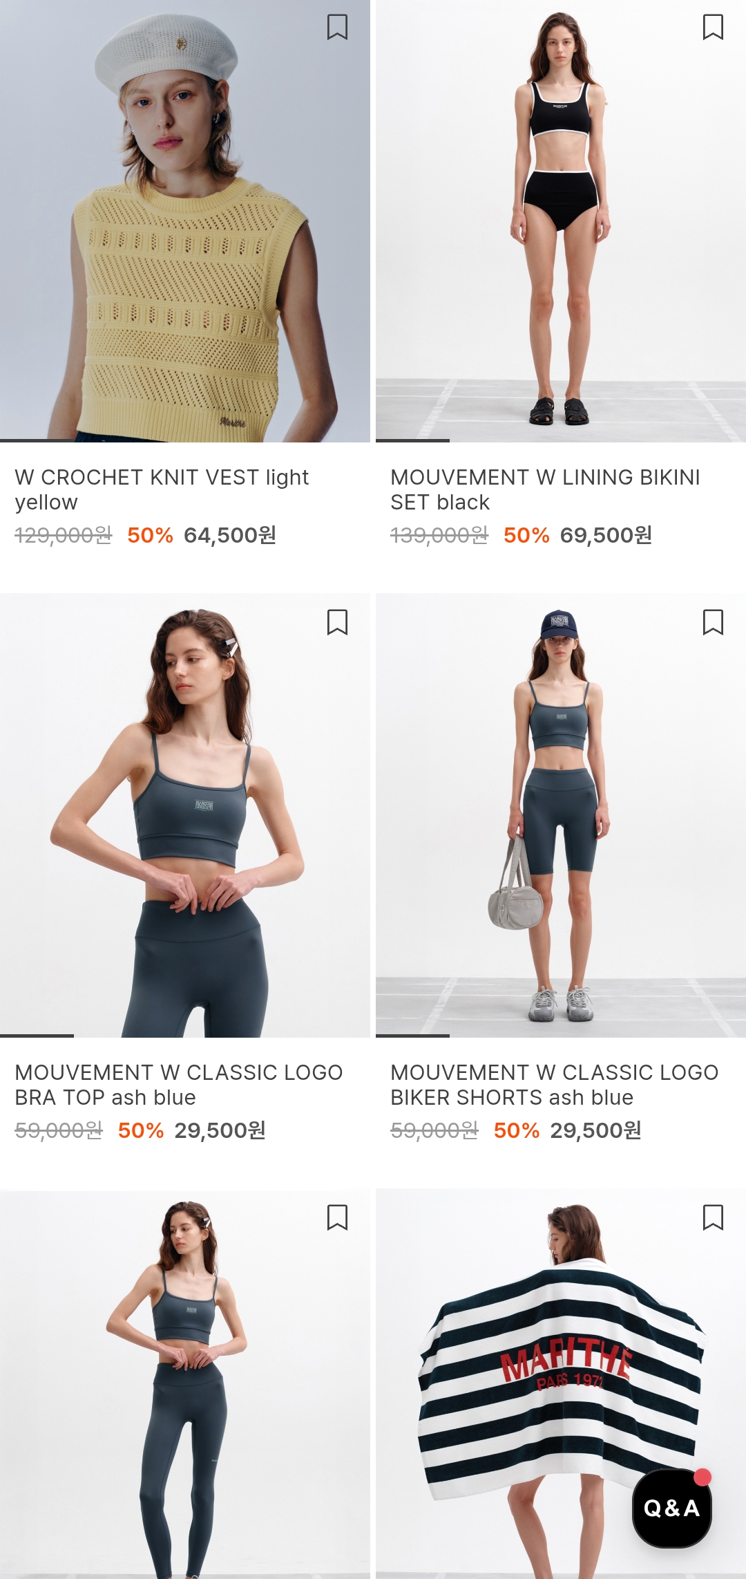746x1579 pixels.
Task: Click image progress bar under the bikini photo
Action: click(561, 440)
